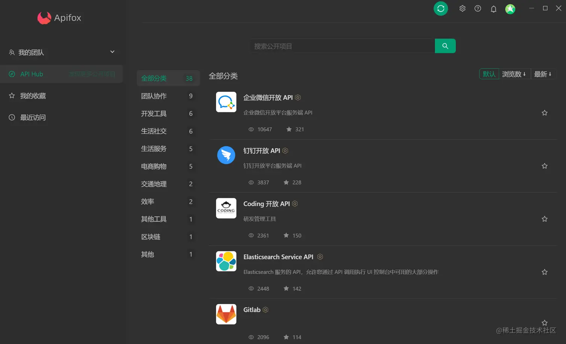
Task: Click the 研发管理工具 description text
Action: pyautogui.click(x=259, y=219)
